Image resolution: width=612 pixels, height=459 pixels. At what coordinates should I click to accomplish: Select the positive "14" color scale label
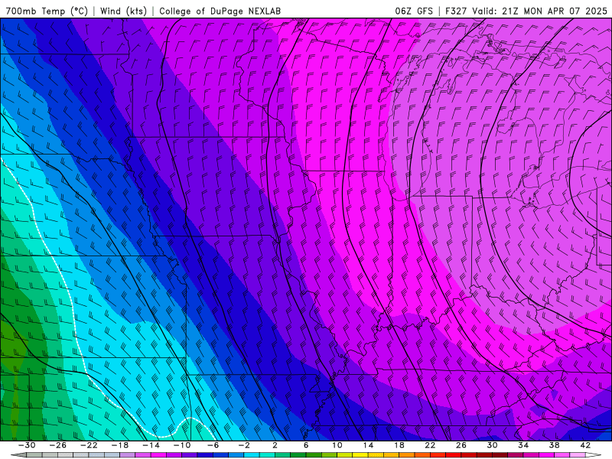click(x=368, y=445)
